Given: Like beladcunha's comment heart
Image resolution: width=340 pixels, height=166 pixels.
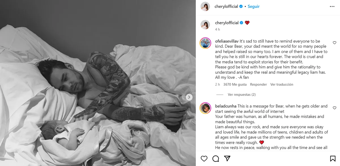Looking at the screenshot, I should click(x=334, y=108).
